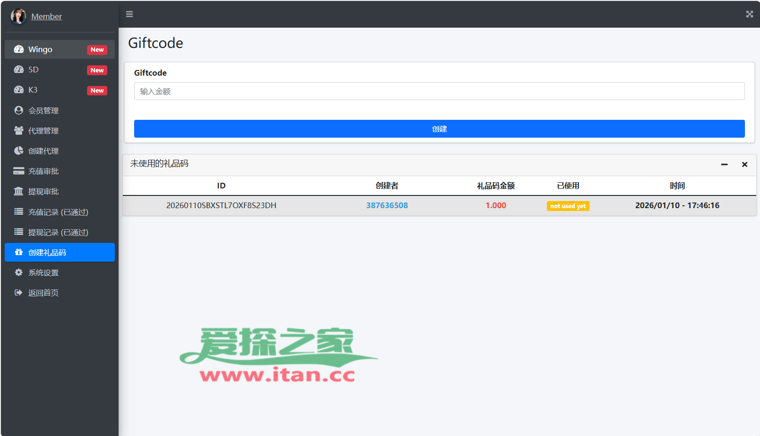This screenshot has height=436, width=760.
Task: Click the bank icon for 提现审批
Action: pyautogui.click(x=19, y=191)
